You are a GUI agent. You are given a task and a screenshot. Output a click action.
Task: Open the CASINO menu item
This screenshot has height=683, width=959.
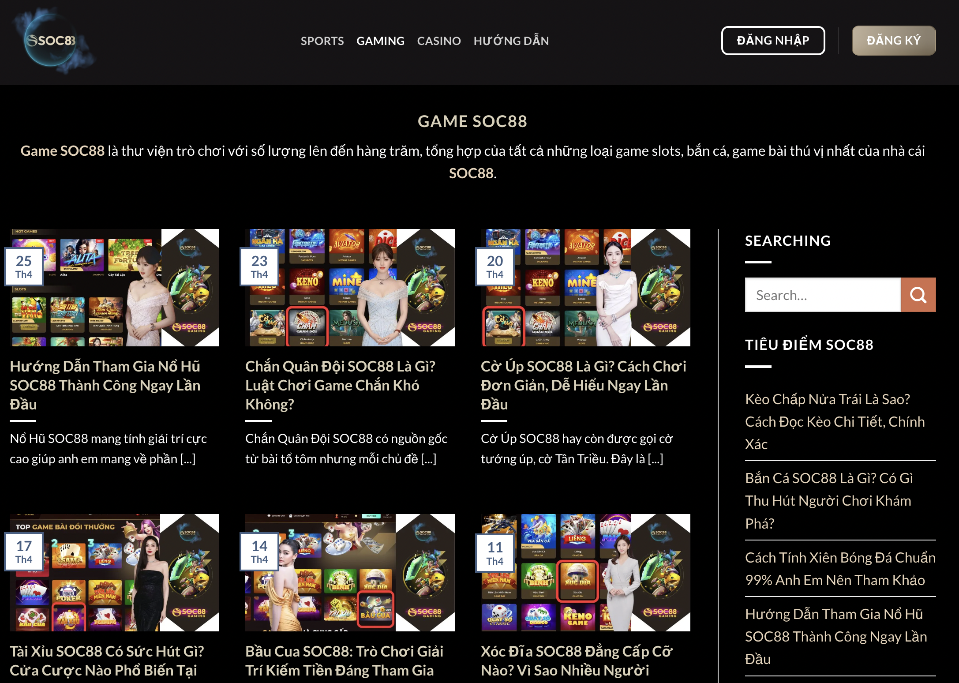tap(439, 41)
